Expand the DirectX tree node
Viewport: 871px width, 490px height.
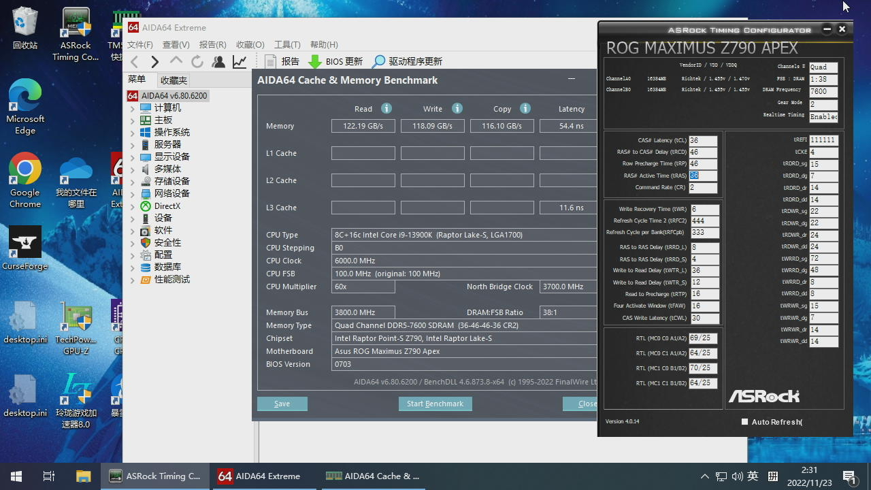pyautogui.click(x=133, y=206)
